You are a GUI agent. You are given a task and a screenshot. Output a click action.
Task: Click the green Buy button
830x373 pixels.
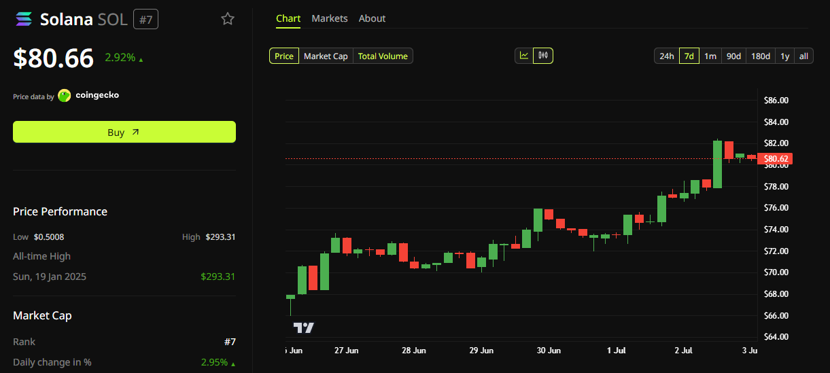(x=124, y=132)
